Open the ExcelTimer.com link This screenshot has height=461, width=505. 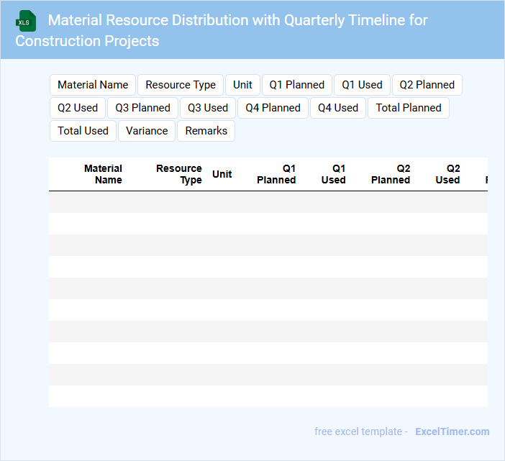point(452,432)
